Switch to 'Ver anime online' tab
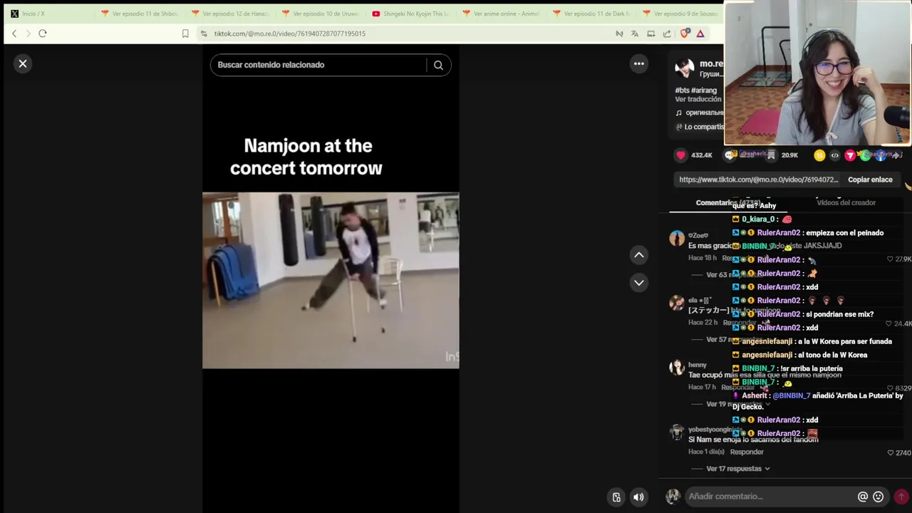The image size is (912, 513). [499, 14]
